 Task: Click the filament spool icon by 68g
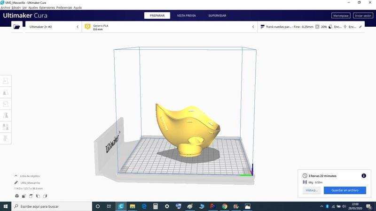click(x=305, y=182)
